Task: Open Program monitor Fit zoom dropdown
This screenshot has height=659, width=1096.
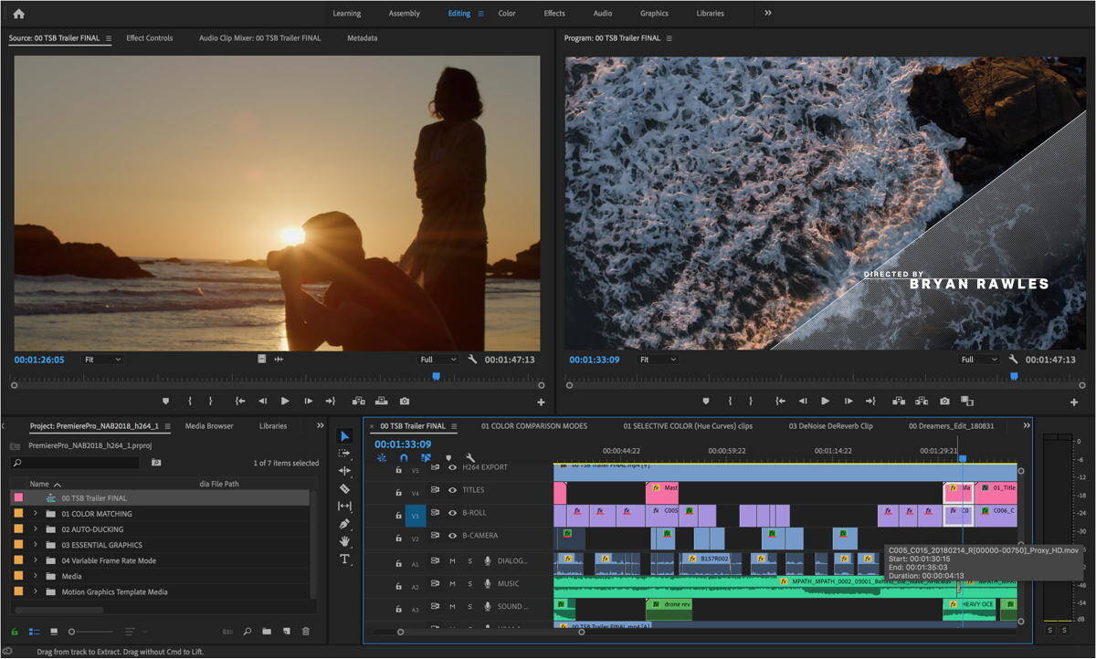Action: (x=658, y=360)
